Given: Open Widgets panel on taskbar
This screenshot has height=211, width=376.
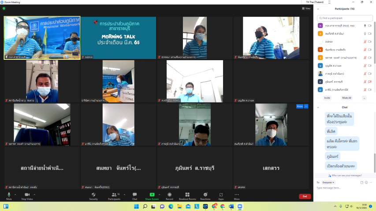Looking at the screenshot, I should pyautogui.click(x=6, y=206).
